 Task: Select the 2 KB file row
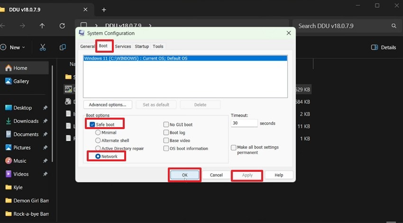305,114
